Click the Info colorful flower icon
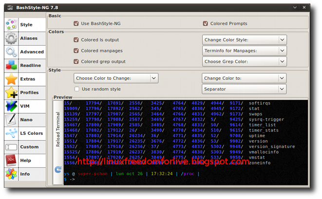The width and height of the screenshot is (322, 199). [x=11, y=174]
